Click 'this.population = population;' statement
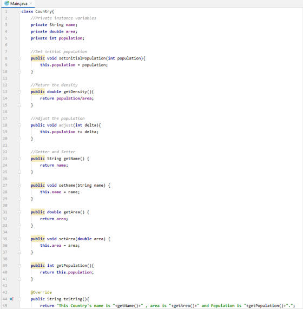The image size is (303, 309). click(74, 65)
